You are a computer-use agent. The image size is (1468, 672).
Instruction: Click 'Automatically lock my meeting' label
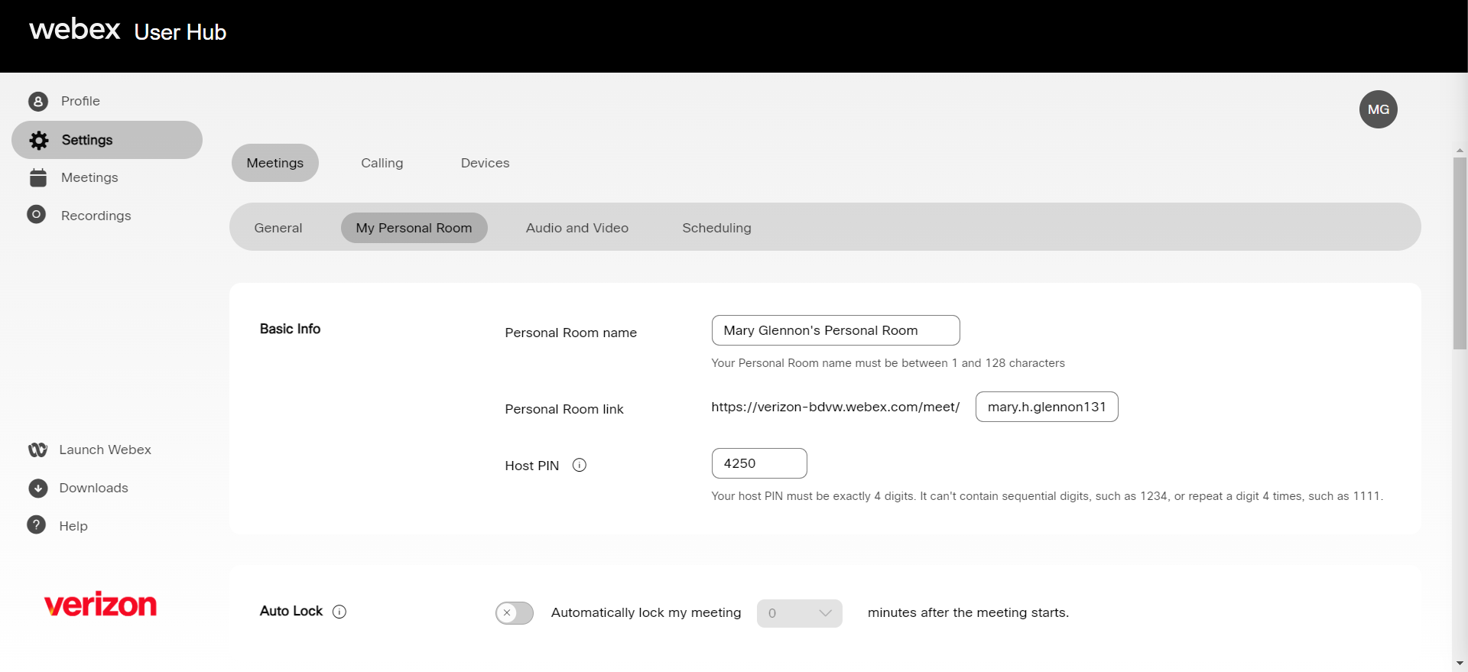point(646,612)
